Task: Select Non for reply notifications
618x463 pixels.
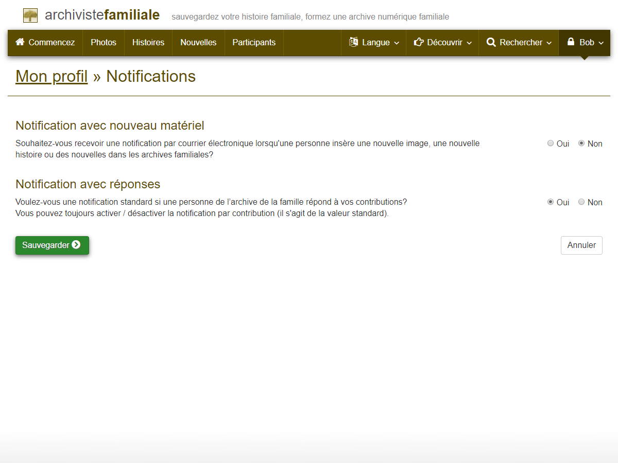Action: point(581,202)
